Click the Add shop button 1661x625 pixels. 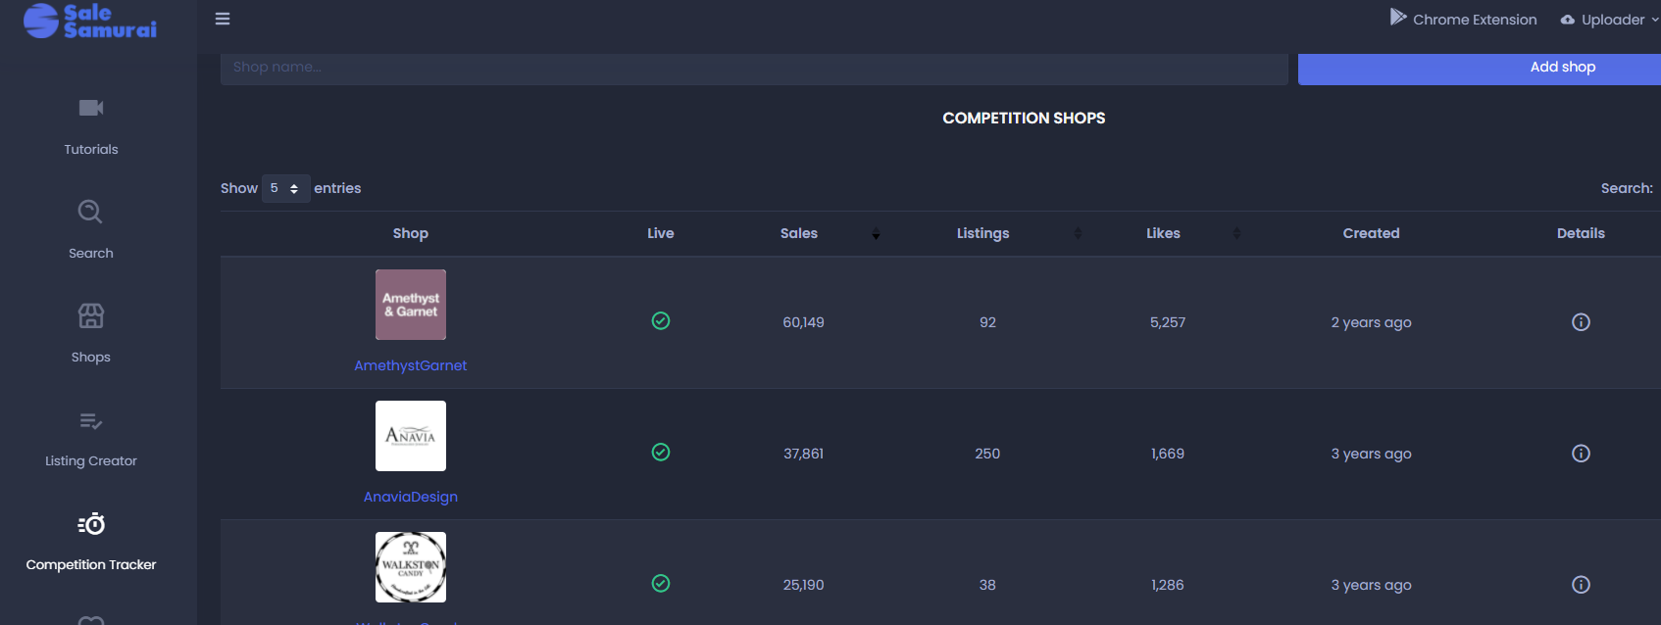pyautogui.click(x=1480, y=68)
